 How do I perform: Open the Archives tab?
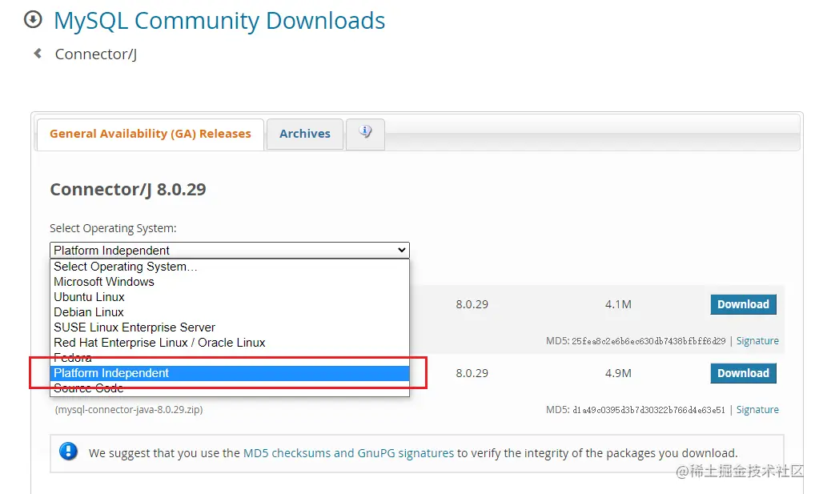[305, 134]
